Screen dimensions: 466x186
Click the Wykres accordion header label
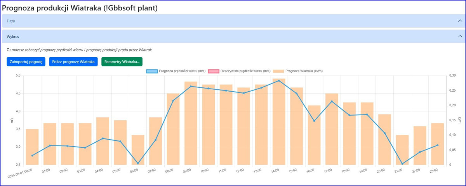pos(13,37)
